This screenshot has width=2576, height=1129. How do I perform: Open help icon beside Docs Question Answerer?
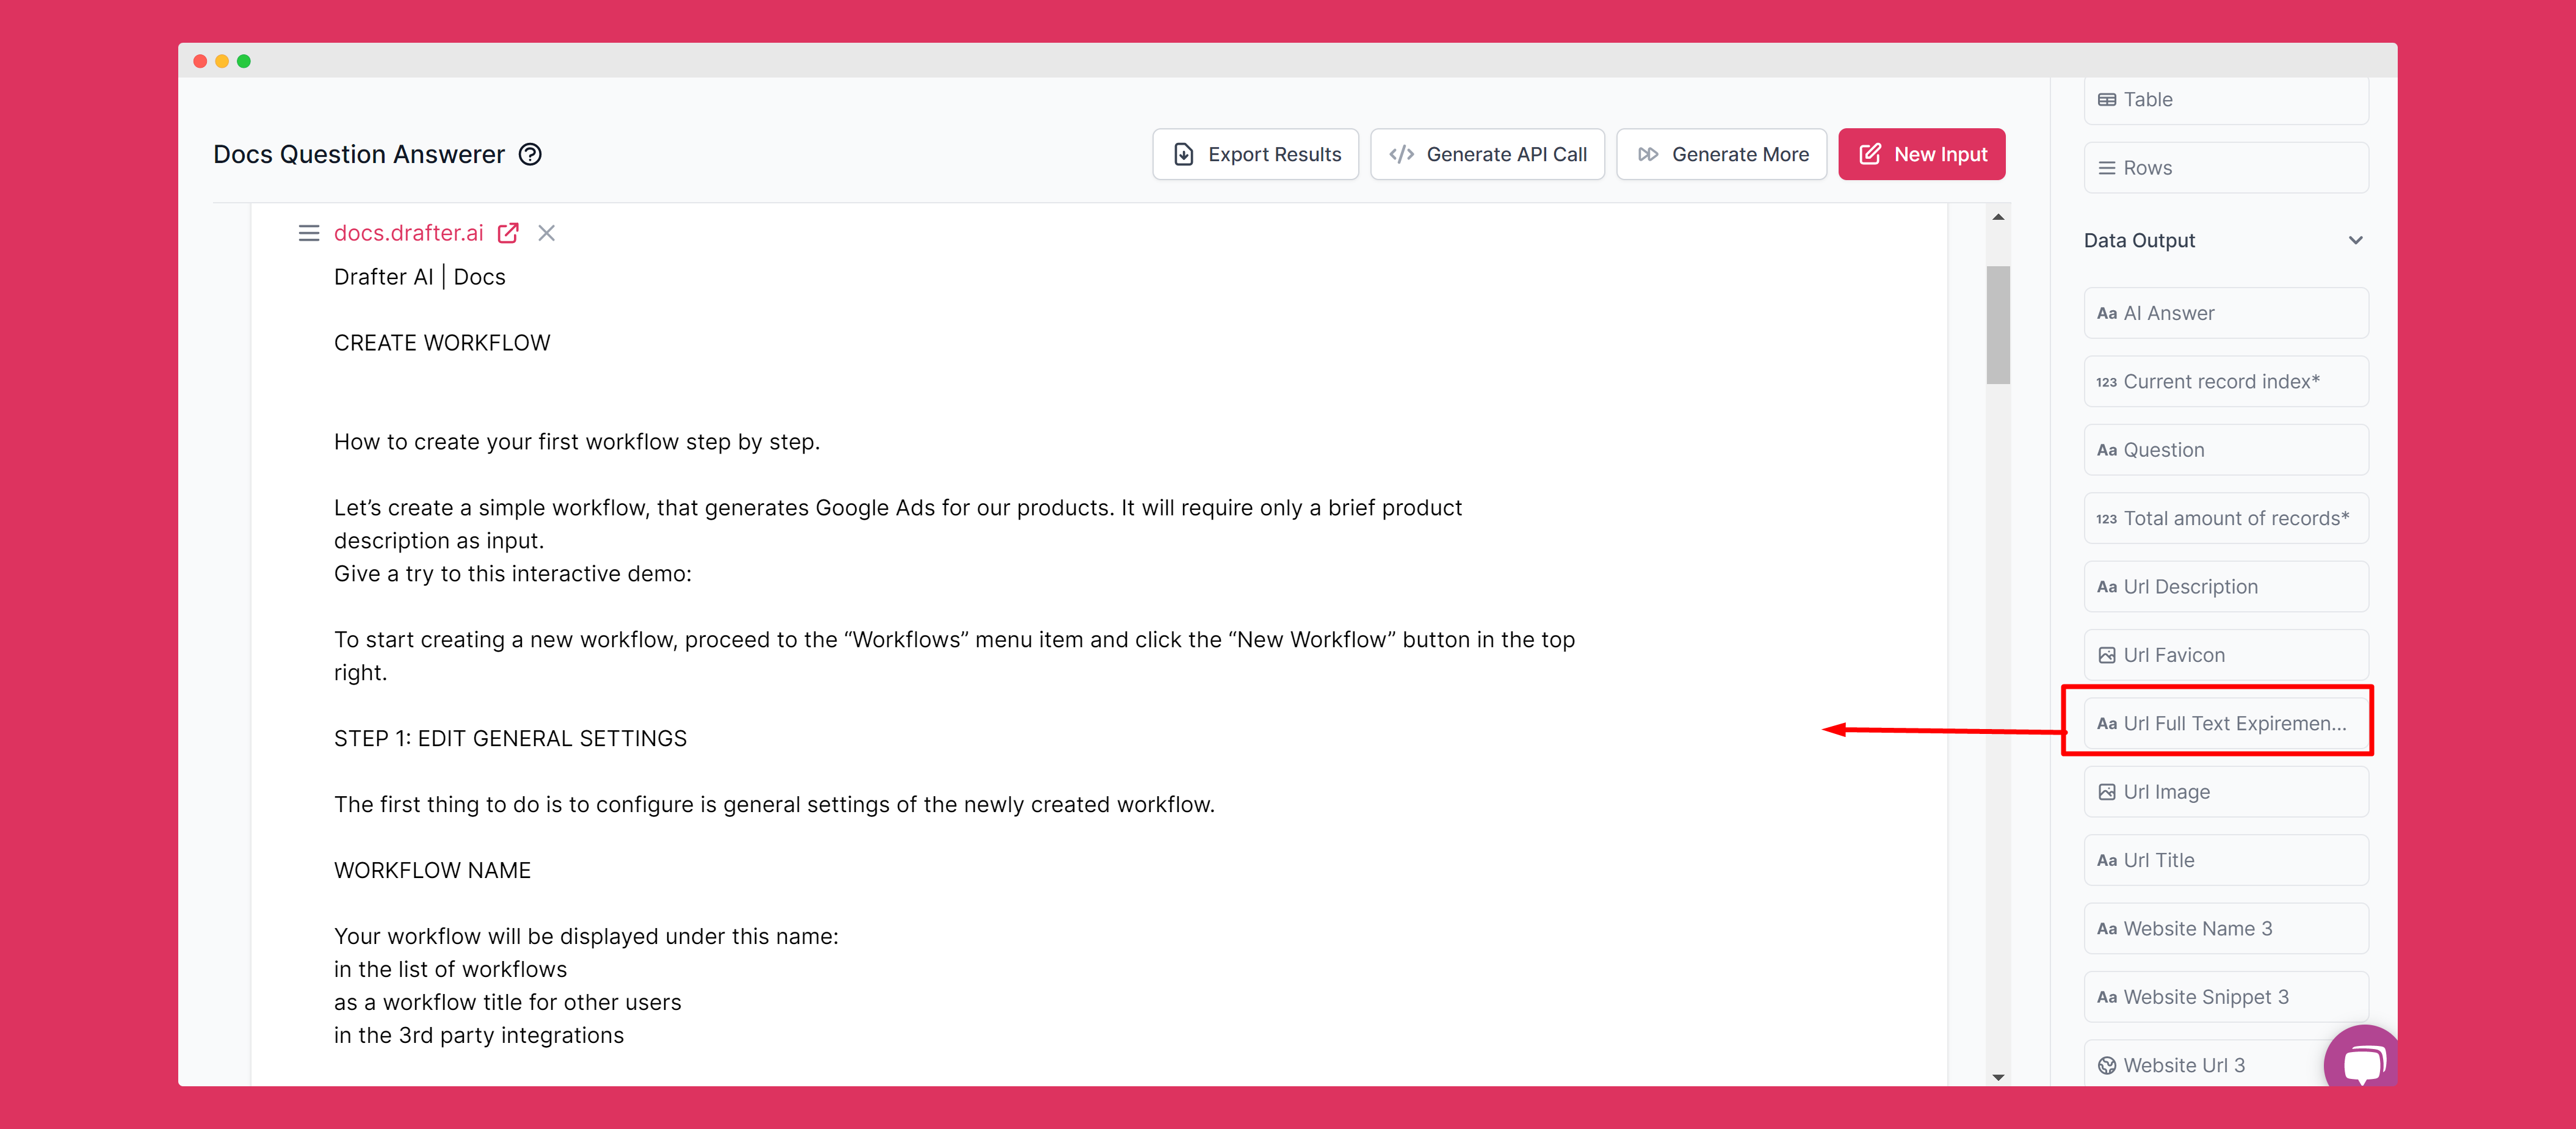tap(530, 154)
